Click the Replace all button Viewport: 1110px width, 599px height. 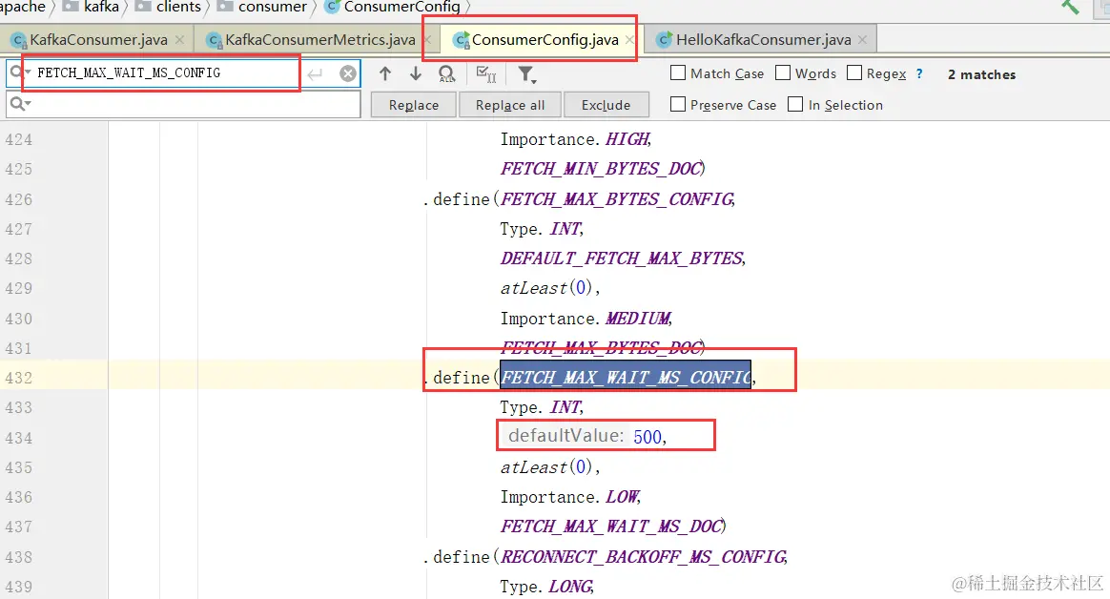(509, 105)
